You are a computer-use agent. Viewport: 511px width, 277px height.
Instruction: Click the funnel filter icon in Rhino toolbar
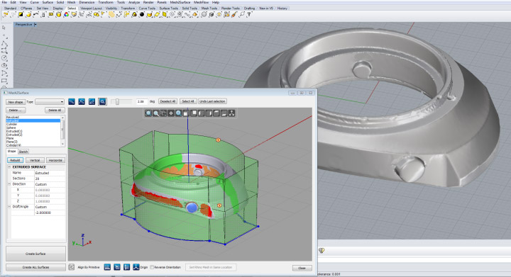pos(249,15)
